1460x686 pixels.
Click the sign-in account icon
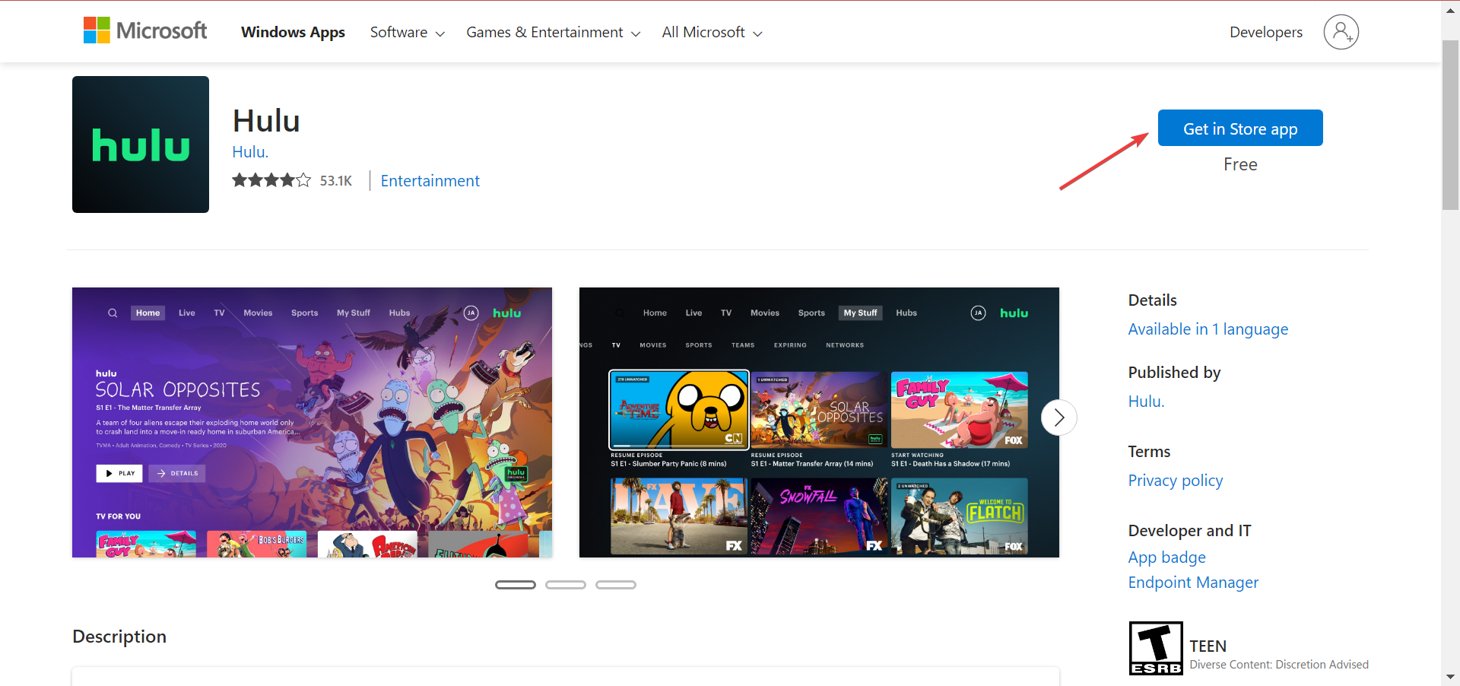[x=1341, y=32]
